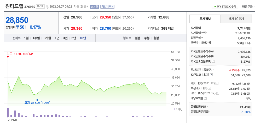This screenshot has height=123, width=261.
Task: Click the help icon beside 추정PER EPS
Action: pos(210,88)
